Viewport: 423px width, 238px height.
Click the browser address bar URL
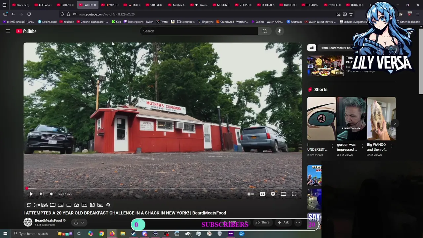(x=106, y=14)
